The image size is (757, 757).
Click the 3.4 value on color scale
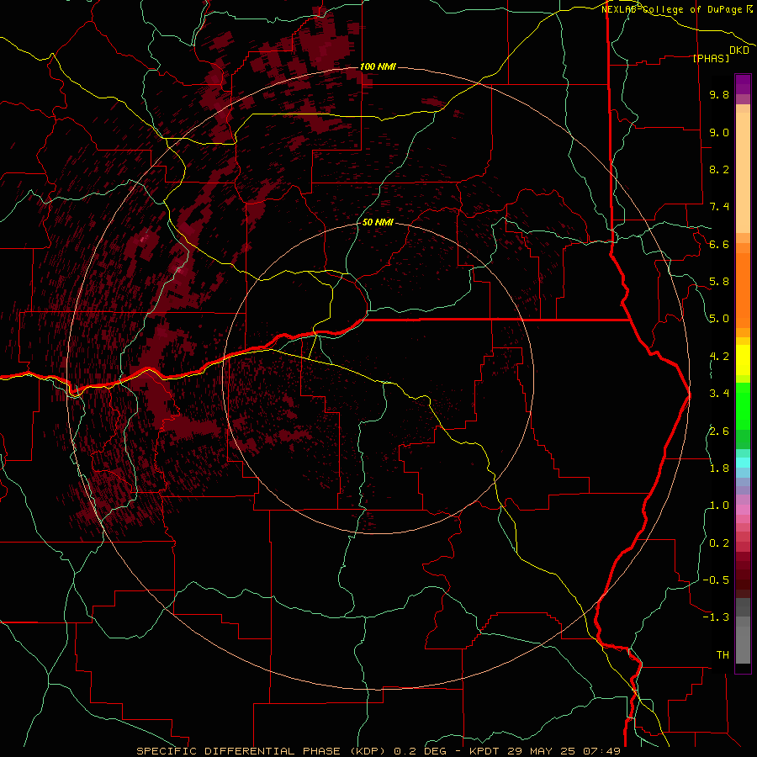coord(719,394)
